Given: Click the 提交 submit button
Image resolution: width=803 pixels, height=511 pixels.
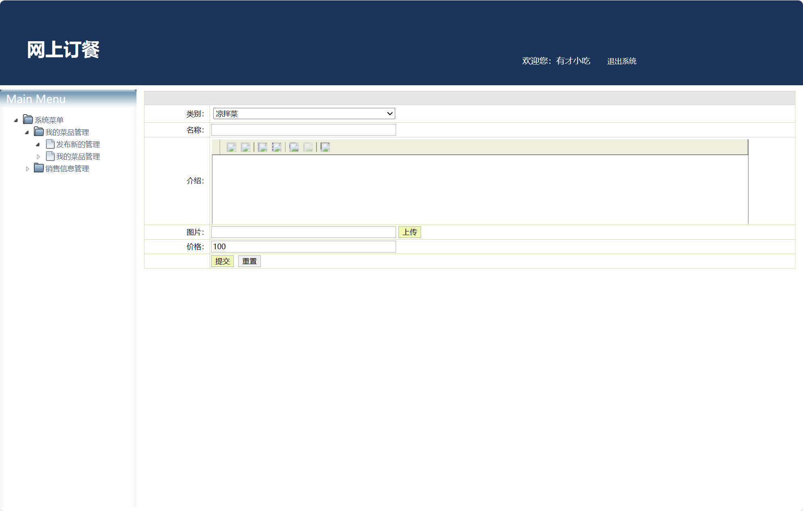Looking at the screenshot, I should click(222, 261).
